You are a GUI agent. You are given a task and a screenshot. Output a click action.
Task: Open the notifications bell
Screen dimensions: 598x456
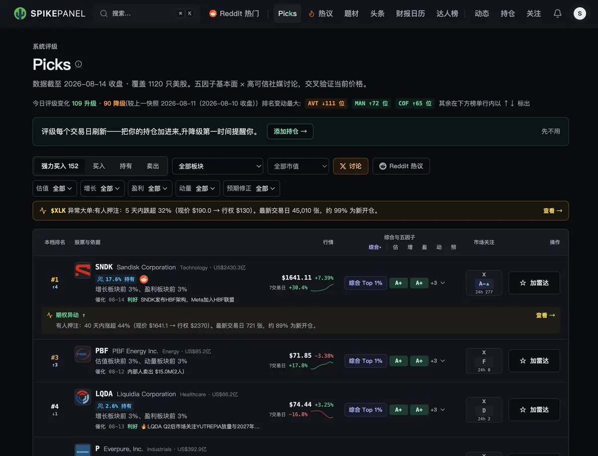(558, 13)
